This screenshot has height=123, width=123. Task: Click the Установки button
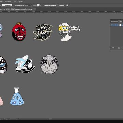(61, 5)
